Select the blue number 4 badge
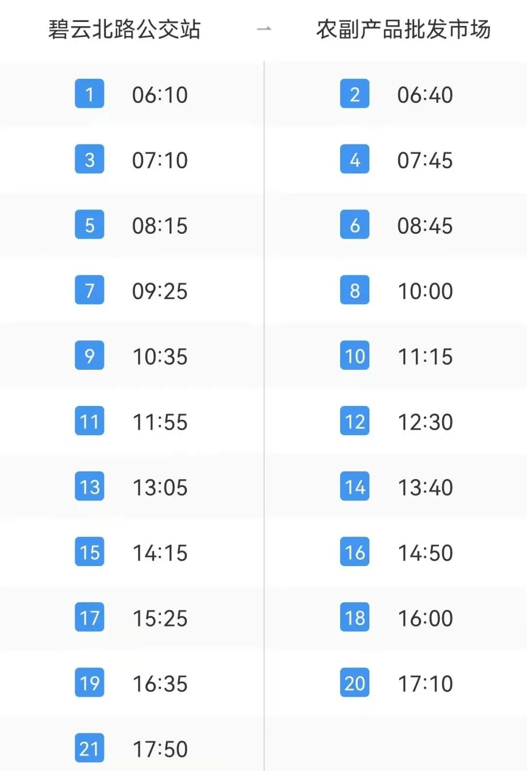This screenshot has width=527, height=771. (x=355, y=159)
